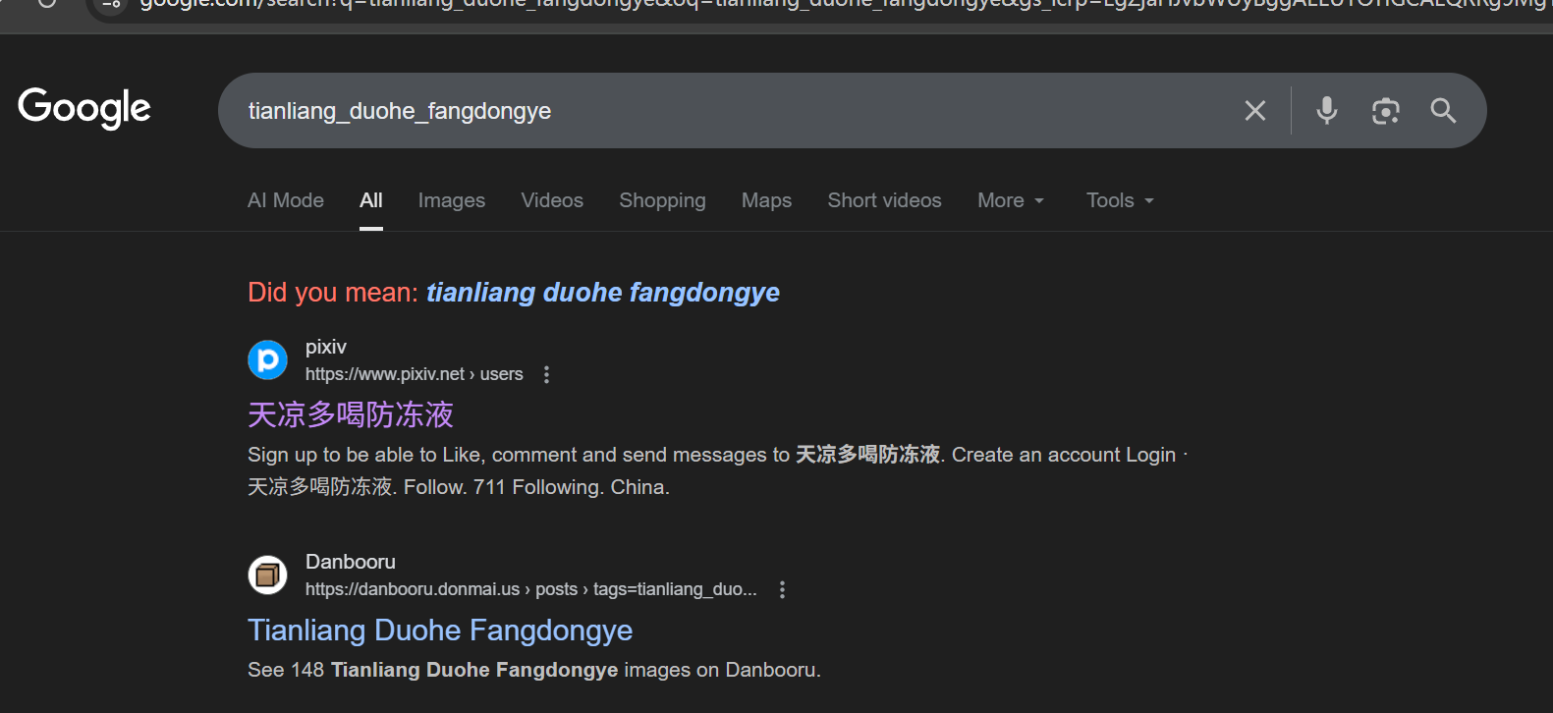Click the 'See 148 Tianliang Duohe Fangdongye images' snippet
Viewport: 1553px width, 713px height.
click(x=534, y=670)
